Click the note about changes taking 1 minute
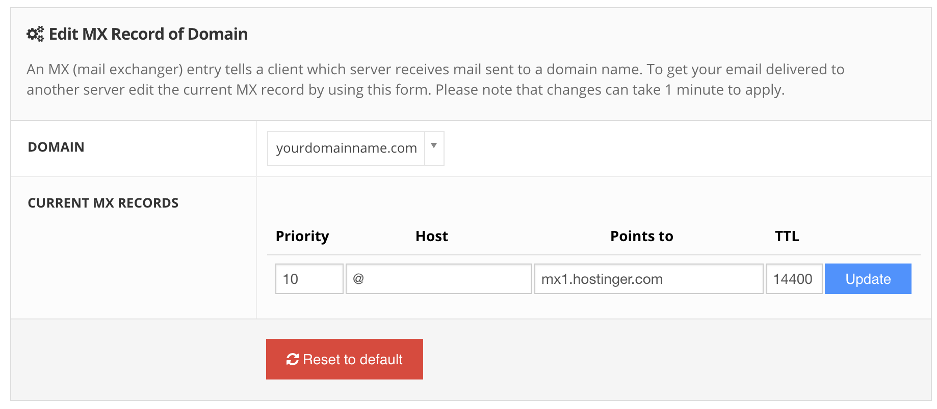This screenshot has width=937, height=409. (610, 90)
